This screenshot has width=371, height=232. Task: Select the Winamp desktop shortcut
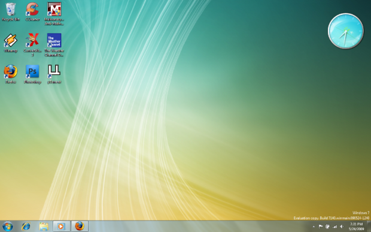coord(11,43)
